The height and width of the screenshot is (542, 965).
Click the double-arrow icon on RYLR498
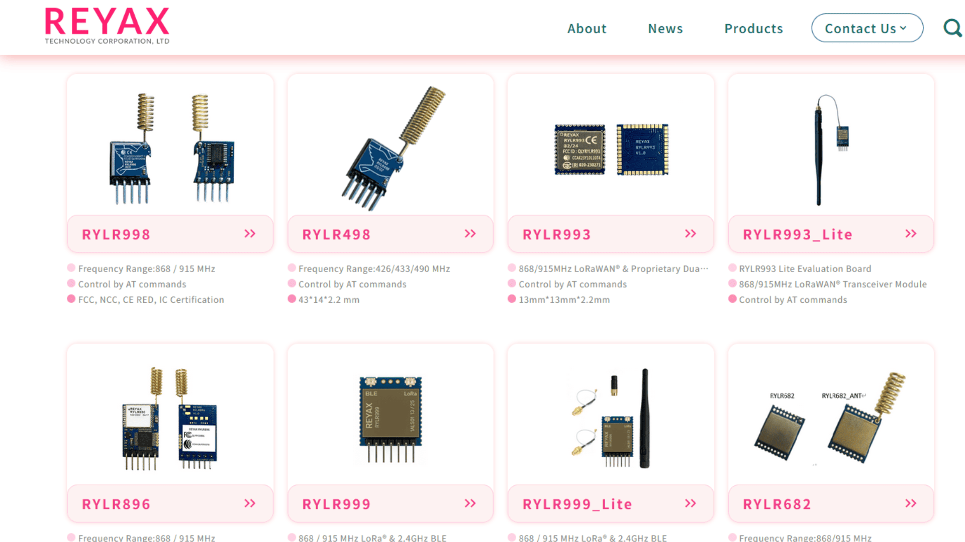tap(470, 234)
